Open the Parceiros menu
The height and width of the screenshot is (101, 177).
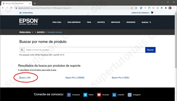tap(131, 22)
